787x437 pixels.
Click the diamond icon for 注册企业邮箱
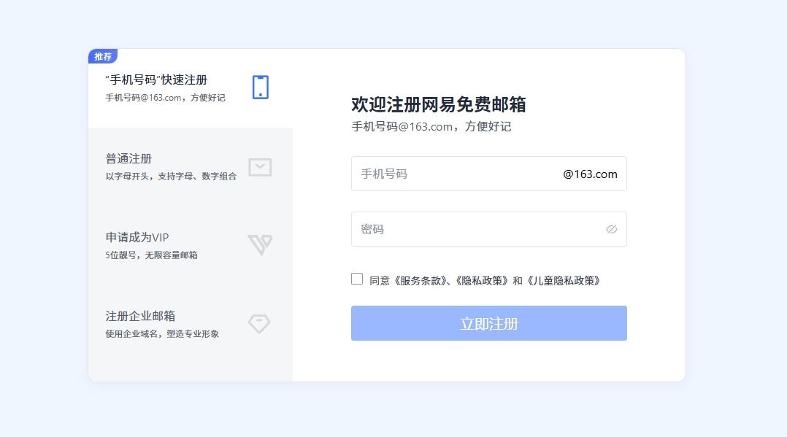tap(259, 324)
